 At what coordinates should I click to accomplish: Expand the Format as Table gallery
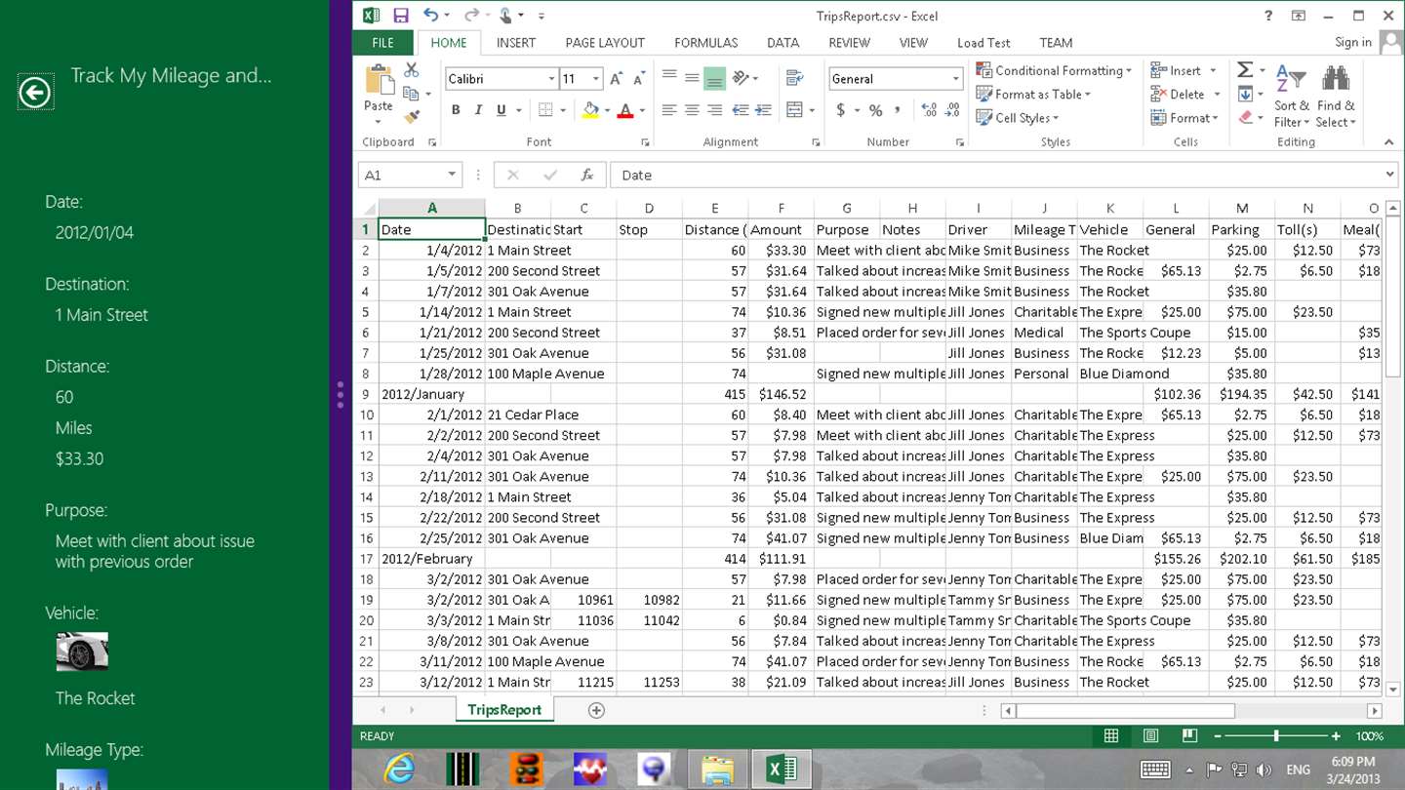[1033, 95]
